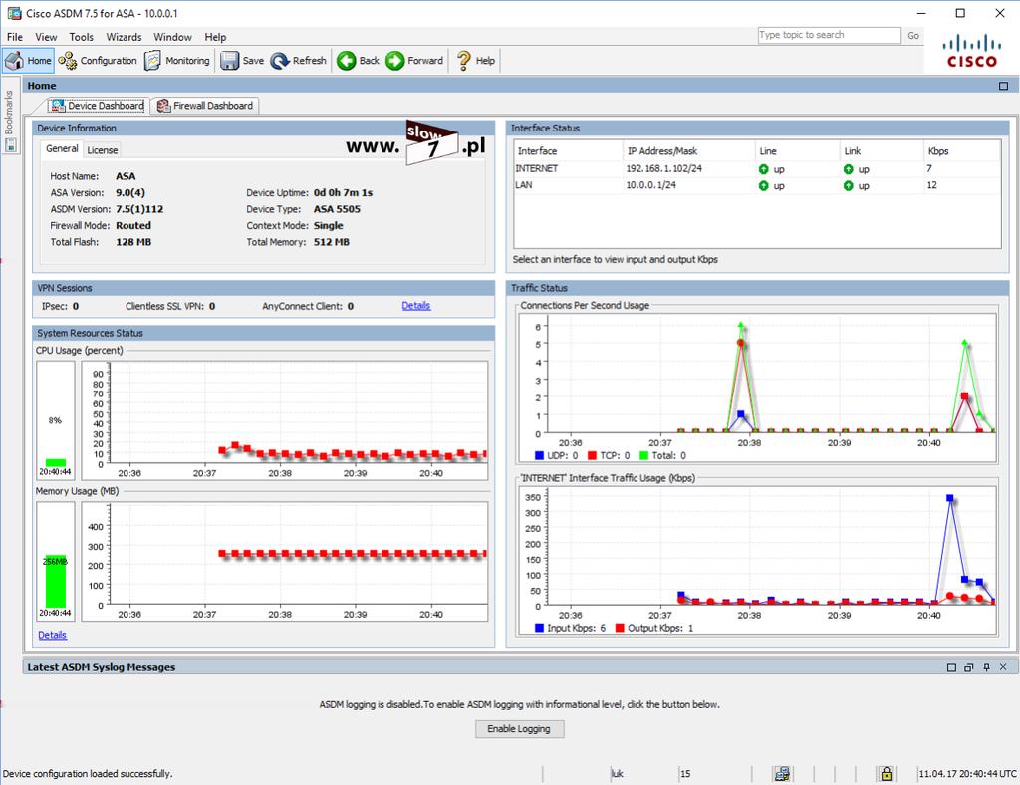Select the INTERNET interface row

point(757,169)
